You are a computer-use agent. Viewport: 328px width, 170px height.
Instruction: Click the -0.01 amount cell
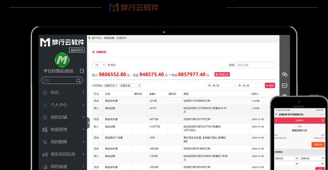coord(152,138)
